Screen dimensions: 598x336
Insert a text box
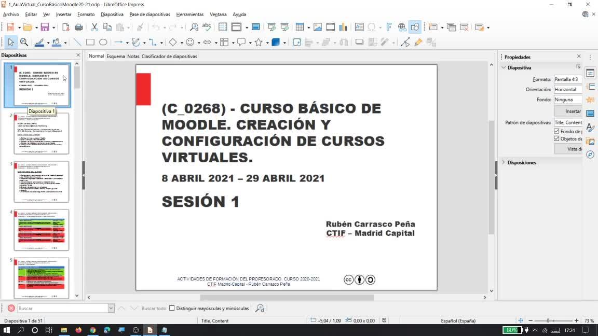(x=359, y=27)
